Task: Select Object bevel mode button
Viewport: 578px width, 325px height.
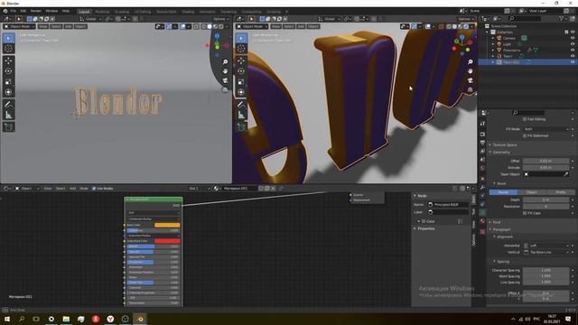Action: [532, 192]
